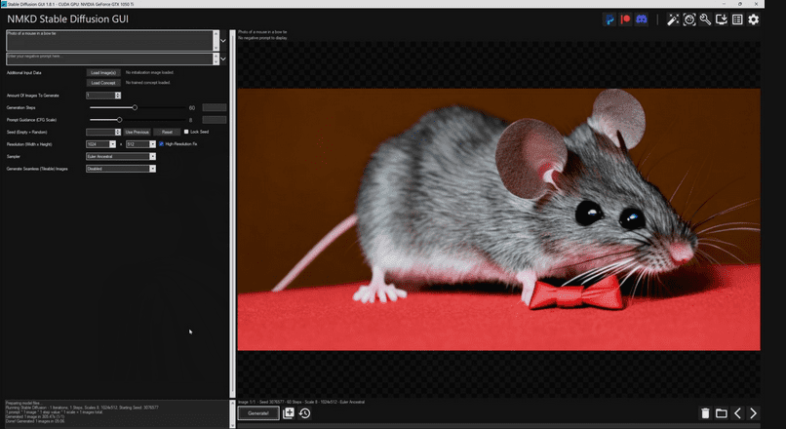Click the Generation Steps slider handle
786x429 pixels.
(135, 107)
